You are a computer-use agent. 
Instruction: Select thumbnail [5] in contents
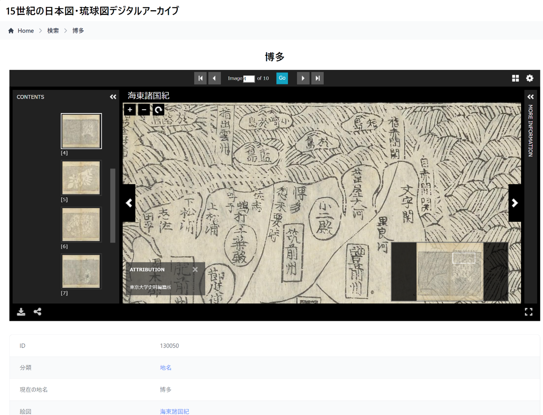(81, 178)
